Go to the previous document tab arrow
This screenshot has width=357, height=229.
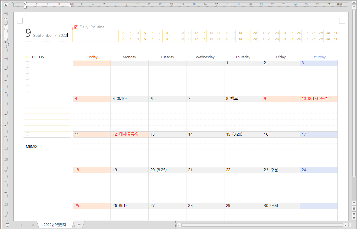pos(21,225)
